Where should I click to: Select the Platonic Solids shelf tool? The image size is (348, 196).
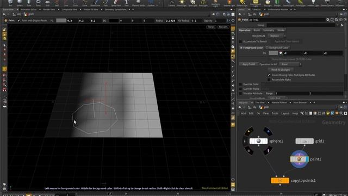click(138, 3)
